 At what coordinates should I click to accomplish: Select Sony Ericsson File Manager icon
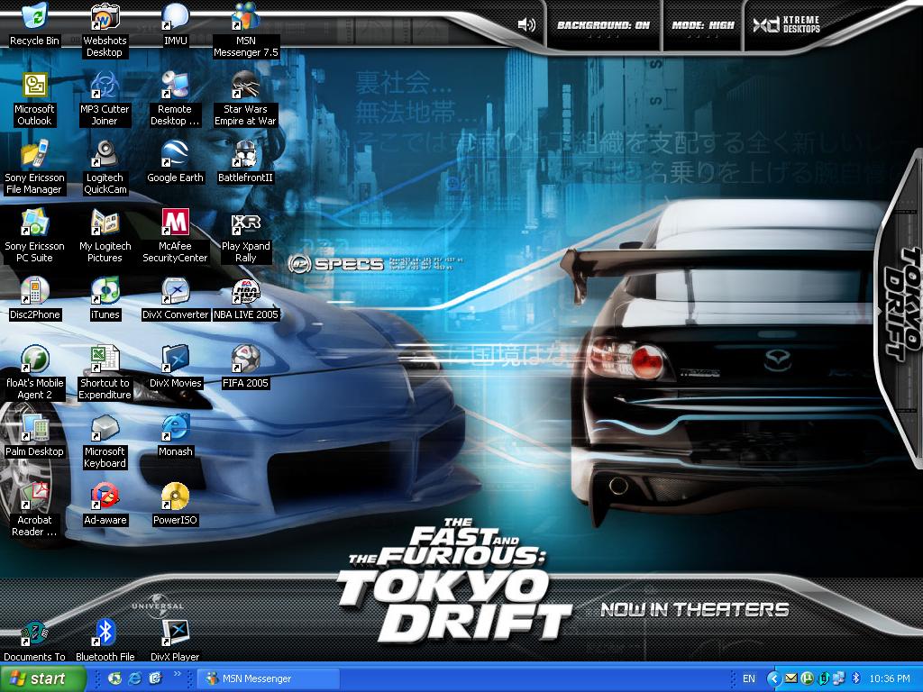click(35, 167)
